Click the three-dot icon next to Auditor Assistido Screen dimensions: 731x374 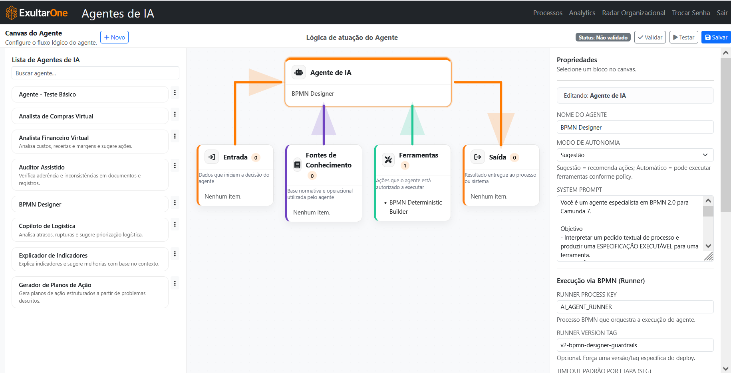(x=175, y=165)
